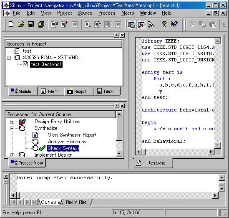Click the Open folder toolbar icon
The height and width of the screenshot is (218, 229).
21,24
